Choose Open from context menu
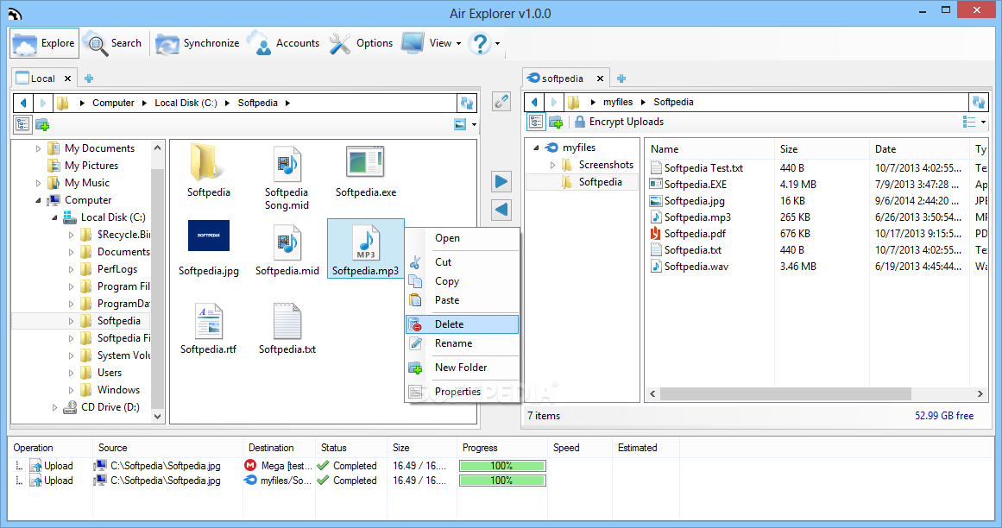 pyautogui.click(x=462, y=238)
